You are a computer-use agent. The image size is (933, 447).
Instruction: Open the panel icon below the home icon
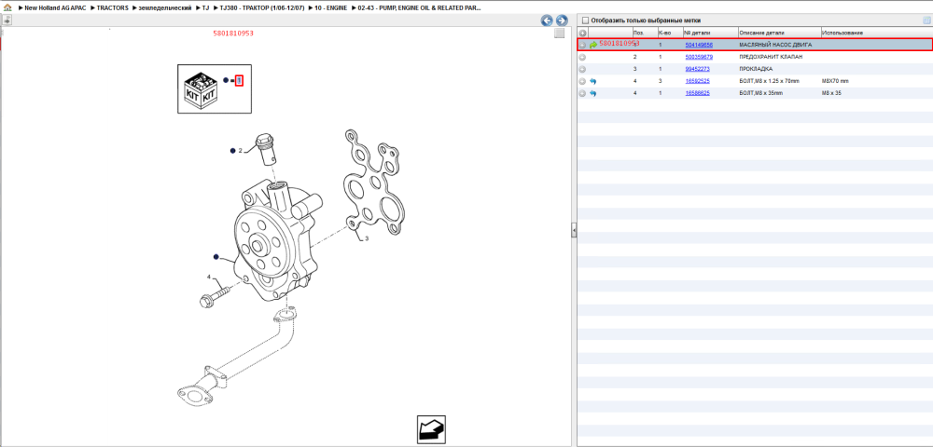pos(7,20)
